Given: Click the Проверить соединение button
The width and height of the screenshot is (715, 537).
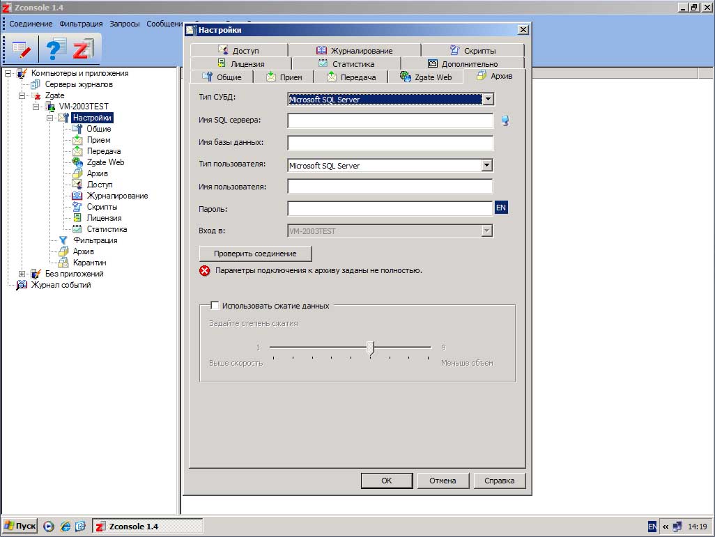Looking at the screenshot, I should point(255,254).
